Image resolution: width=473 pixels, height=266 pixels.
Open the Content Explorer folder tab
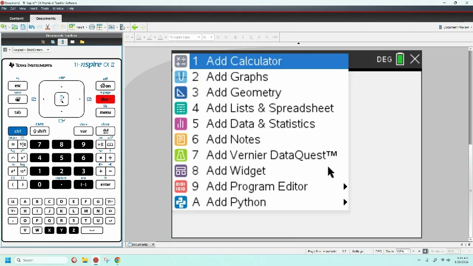point(82,42)
